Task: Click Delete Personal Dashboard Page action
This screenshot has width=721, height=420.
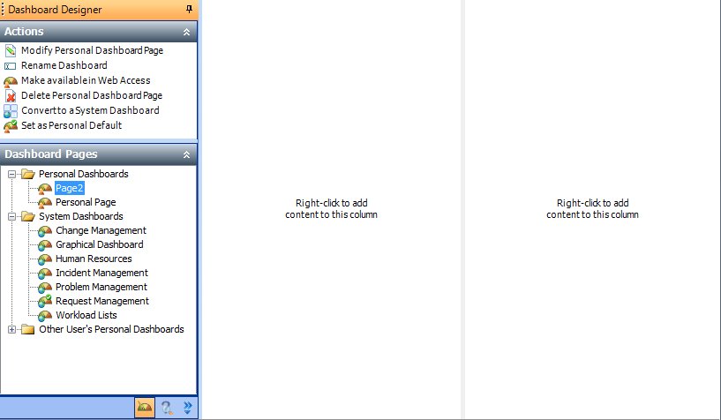Action: tap(92, 95)
